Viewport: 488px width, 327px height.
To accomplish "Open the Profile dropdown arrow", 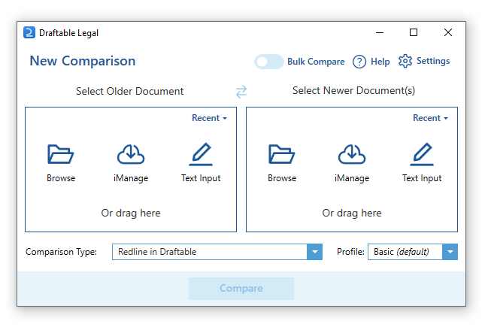I will click(450, 252).
